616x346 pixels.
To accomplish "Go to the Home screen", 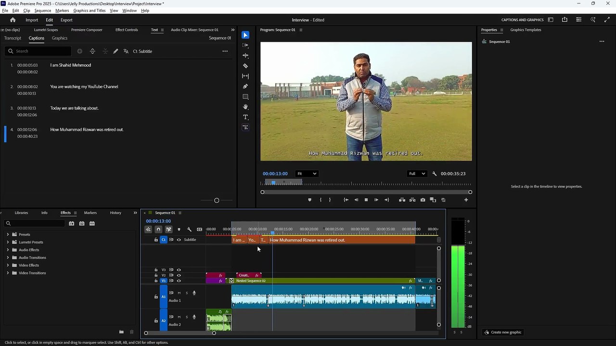I will (x=13, y=20).
